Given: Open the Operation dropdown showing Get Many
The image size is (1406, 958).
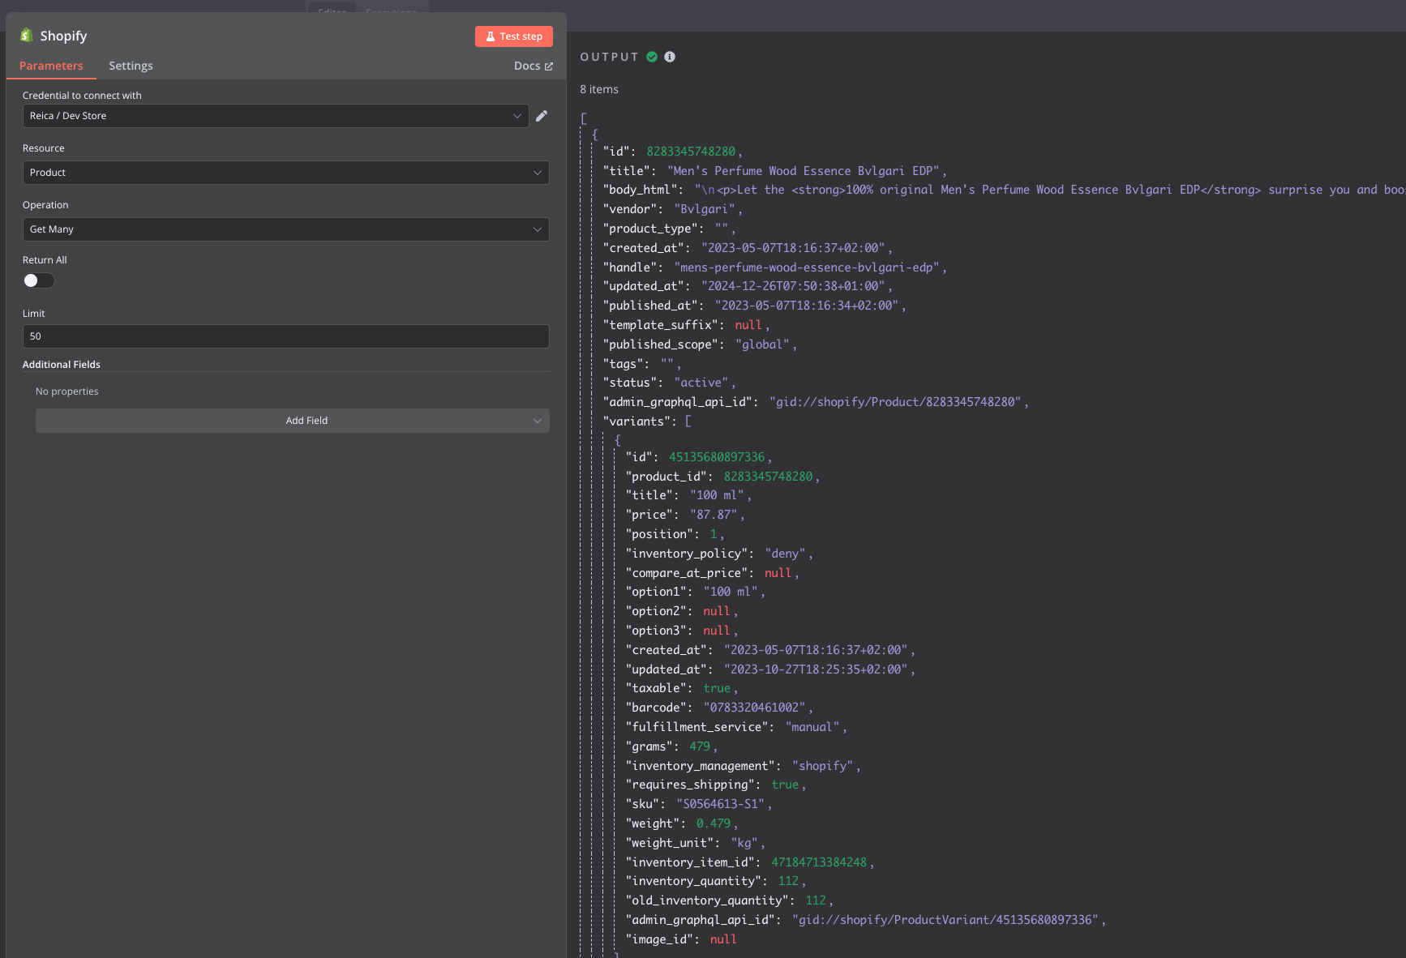Looking at the screenshot, I should (286, 229).
